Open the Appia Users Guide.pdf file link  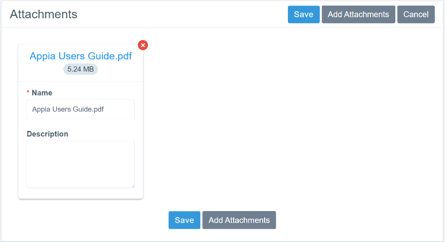[81, 56]
